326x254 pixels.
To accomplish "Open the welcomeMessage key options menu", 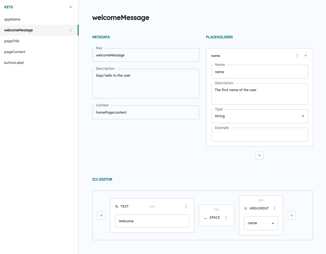I will (71, 30).
